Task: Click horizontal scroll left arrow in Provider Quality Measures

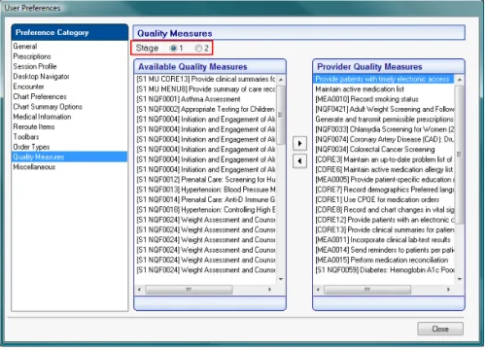Action: point(318,290)
